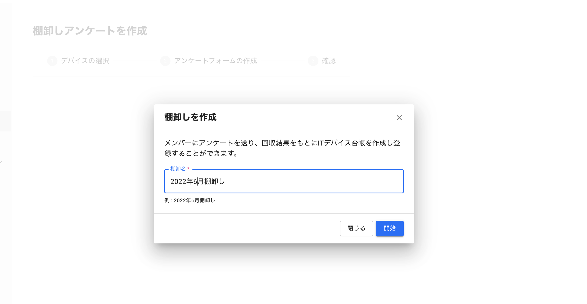
Task: Click the デバイスの選択 step label
Action: click(x=85, y=61)
